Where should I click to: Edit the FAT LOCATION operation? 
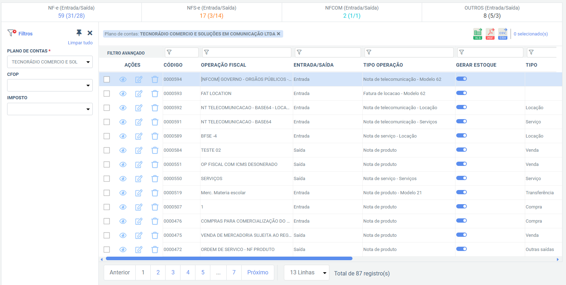point(139,94)
